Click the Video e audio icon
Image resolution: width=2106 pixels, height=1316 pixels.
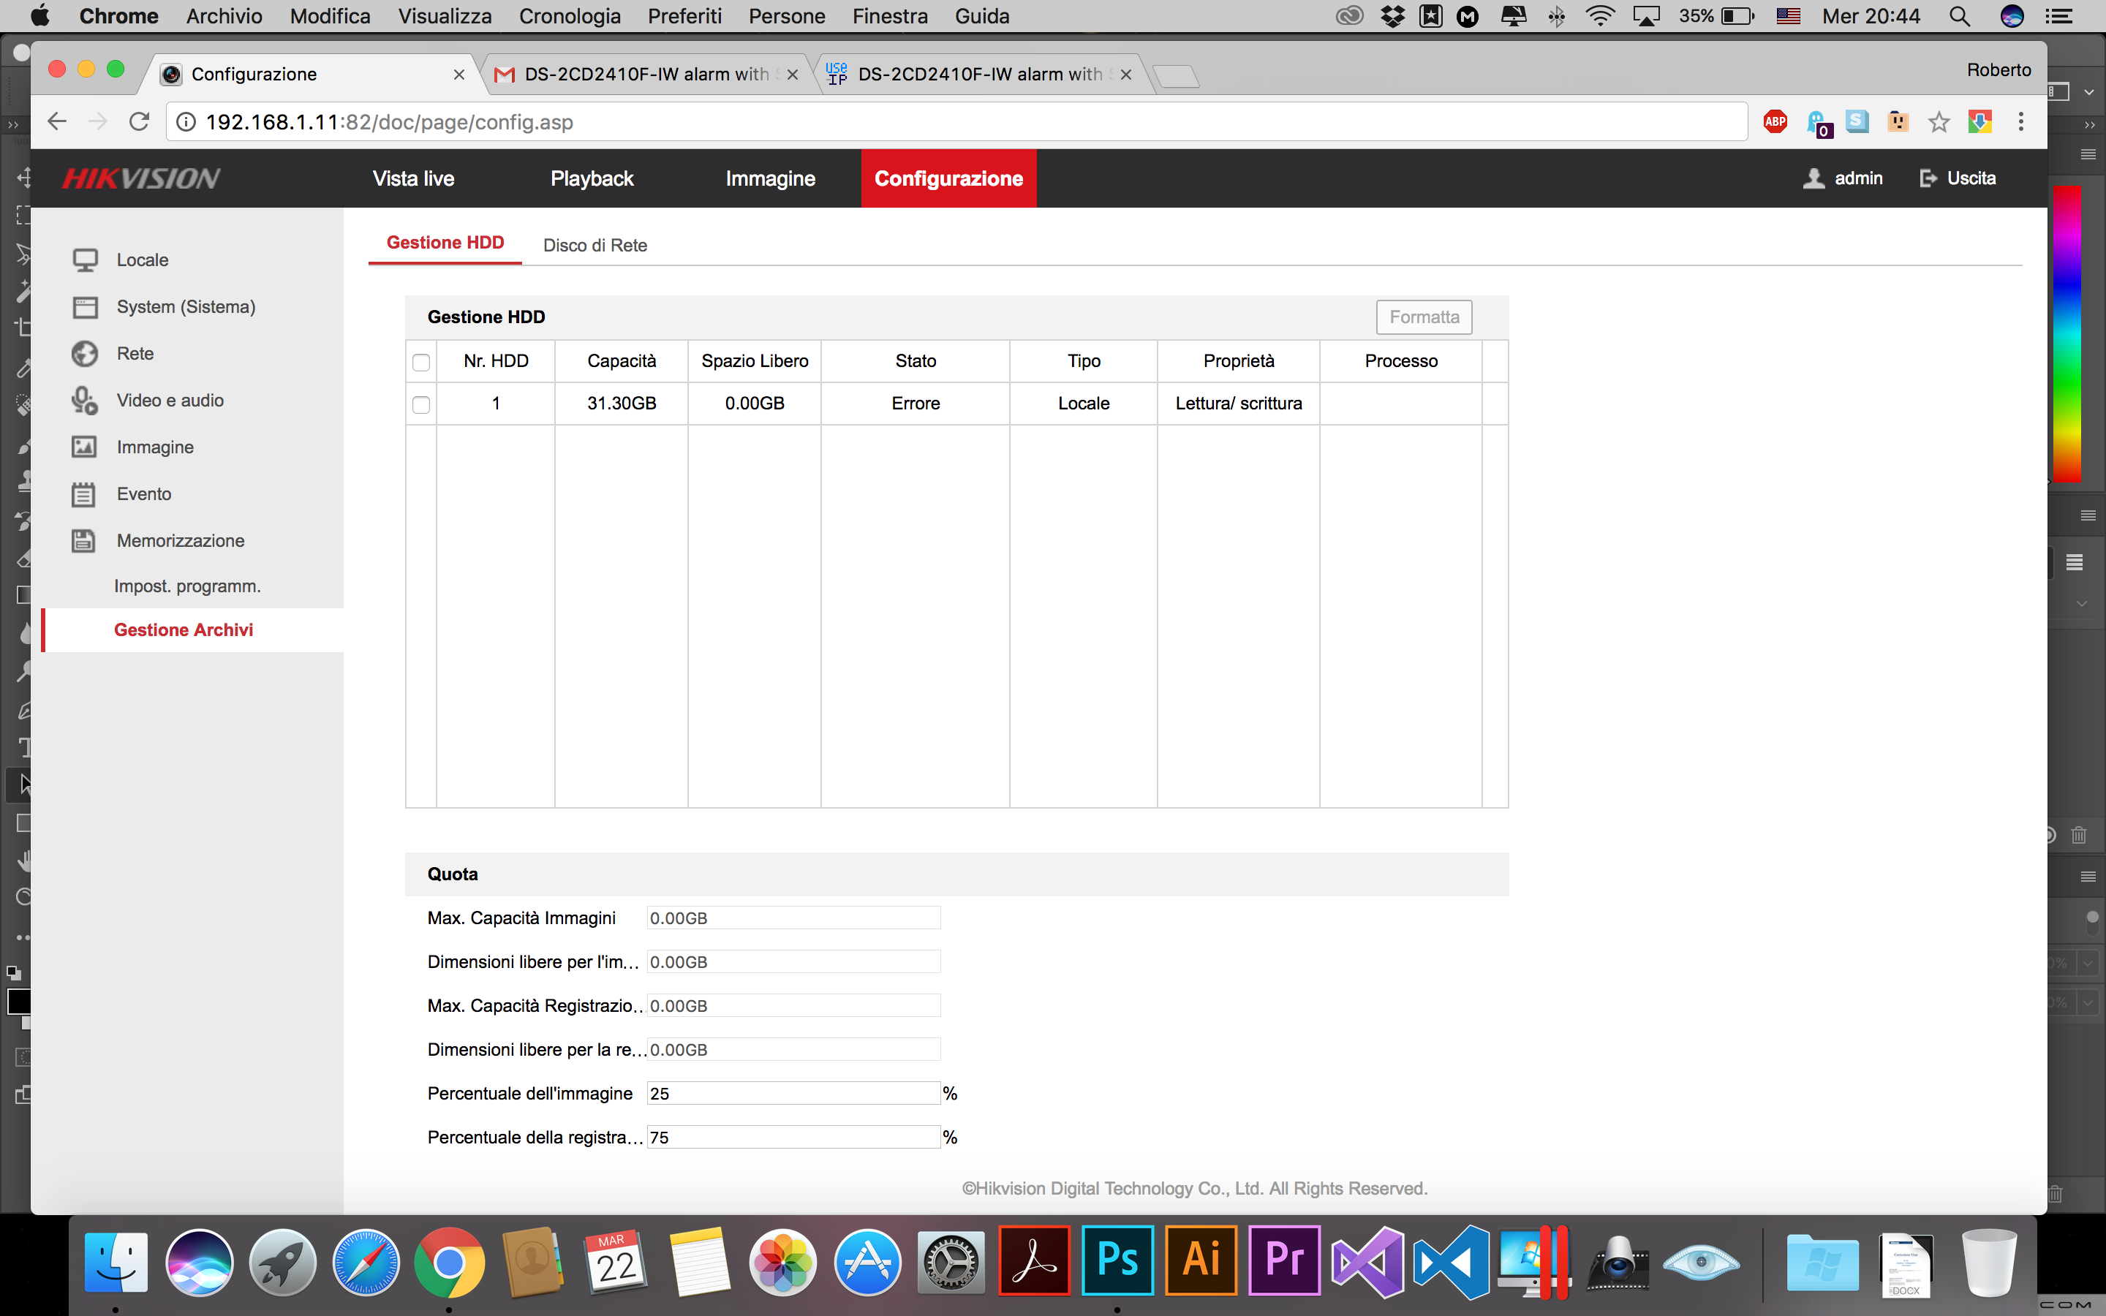(84, 401)
